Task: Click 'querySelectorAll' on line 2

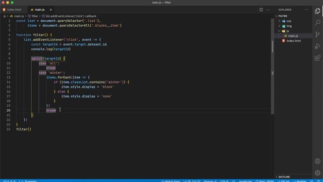Action: tap(75, 26)
